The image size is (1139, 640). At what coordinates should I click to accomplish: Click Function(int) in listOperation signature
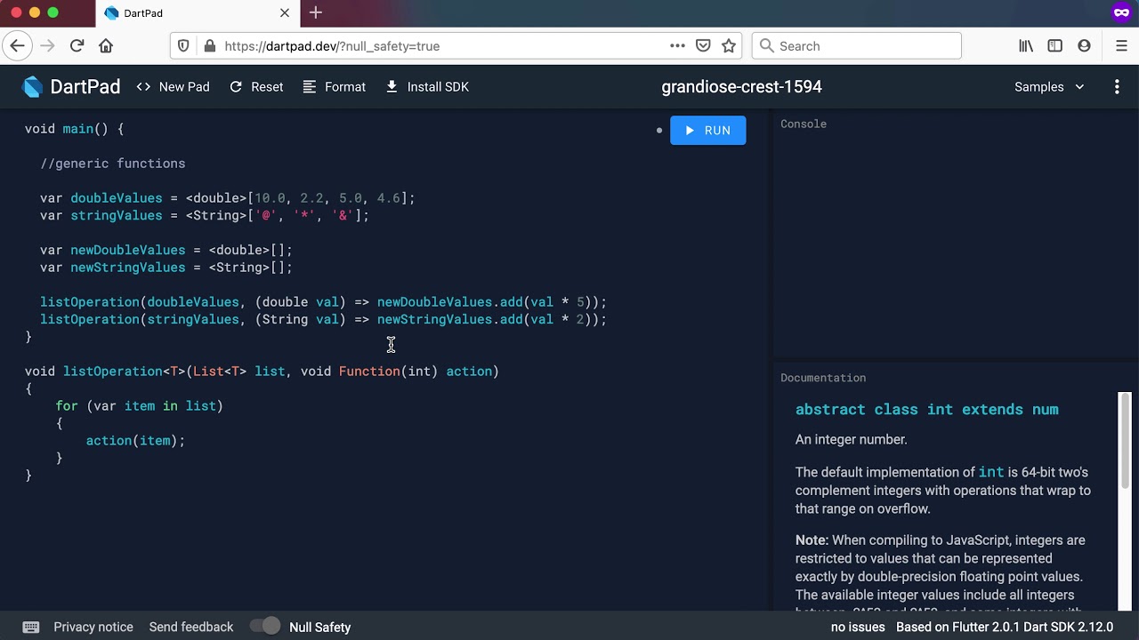click(x=388, y=372)
